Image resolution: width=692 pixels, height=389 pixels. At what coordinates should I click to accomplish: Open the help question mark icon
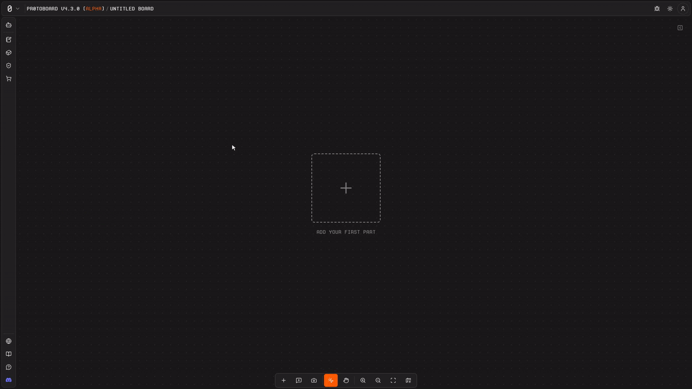[9, 367]
